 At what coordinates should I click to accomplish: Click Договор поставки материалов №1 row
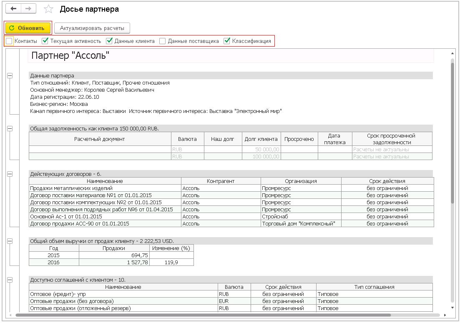coord(231,195)
